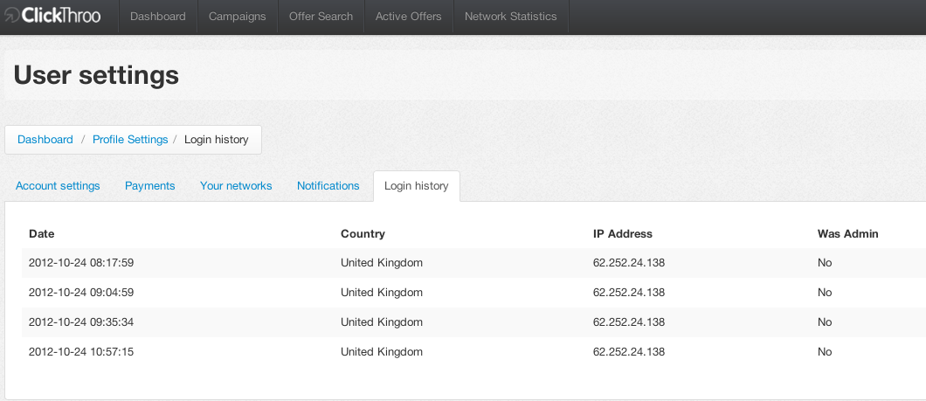Viewport: 926px width, 401px height.
Task: Switch to the Notifications tab
Action: point(328,186)
